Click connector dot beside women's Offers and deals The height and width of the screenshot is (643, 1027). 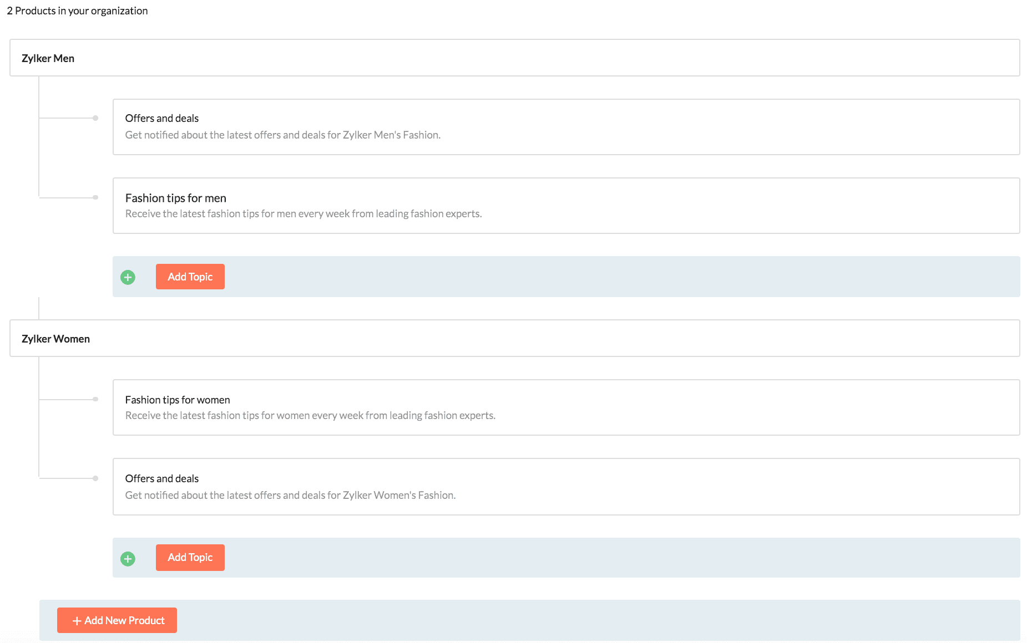(95, 478)
